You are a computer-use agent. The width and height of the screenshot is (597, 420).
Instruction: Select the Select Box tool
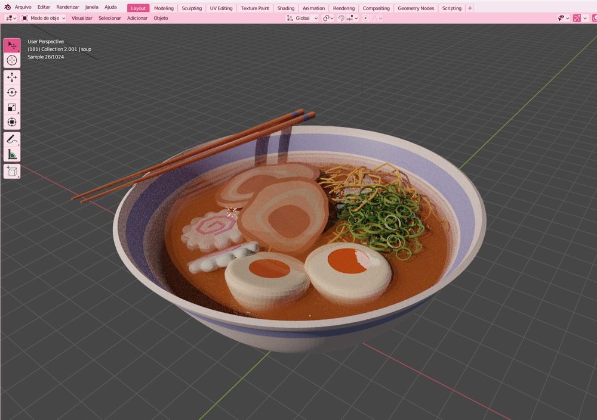(x=12, y=45)
